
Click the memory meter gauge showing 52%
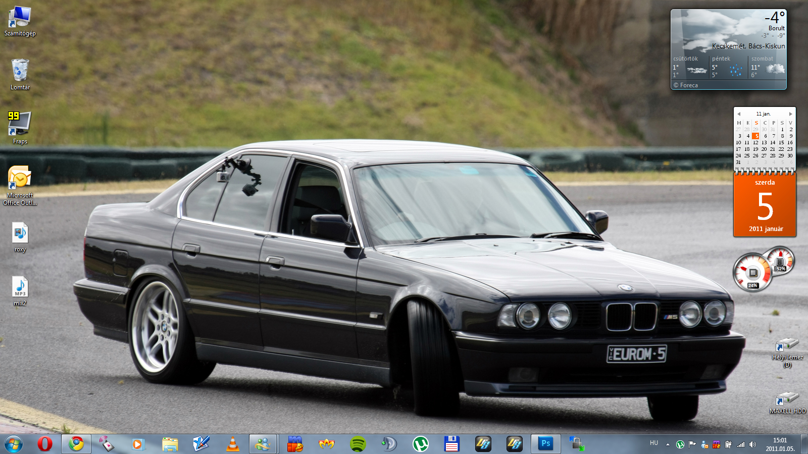coord(780,261)
